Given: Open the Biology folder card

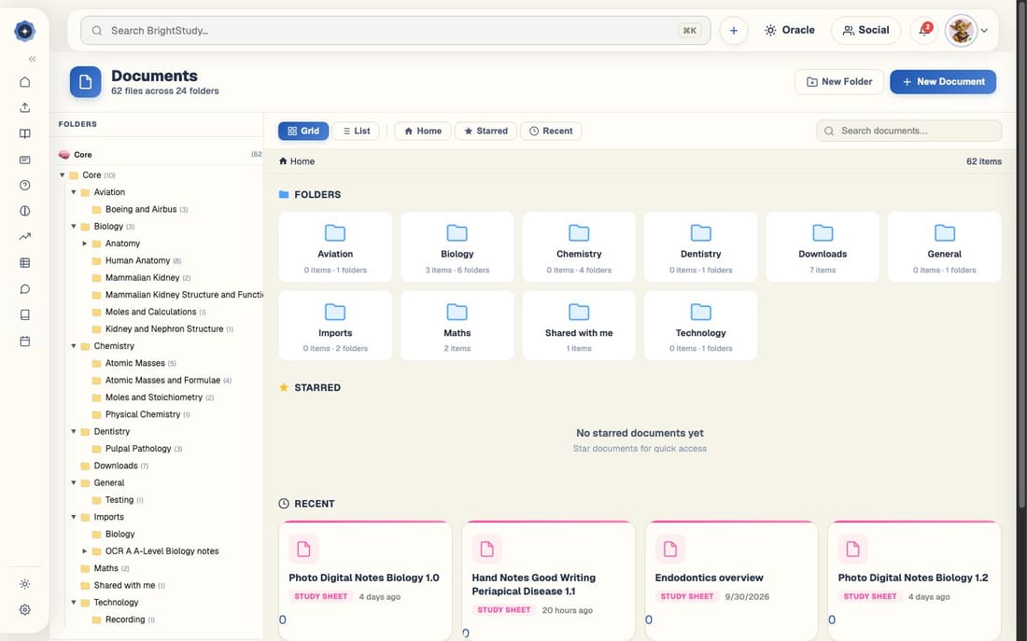Looking at the screenshot, I should click(457, 247).
